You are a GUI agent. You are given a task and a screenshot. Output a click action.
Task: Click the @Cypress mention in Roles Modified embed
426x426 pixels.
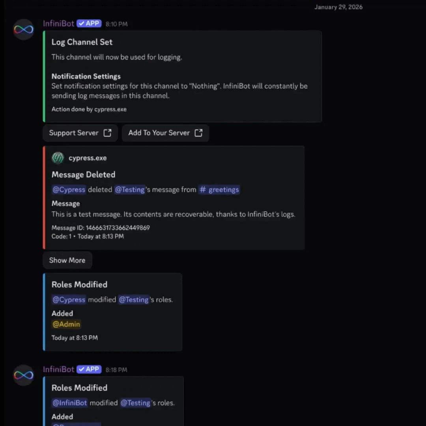pyautogui.click(x=69, y=300)
